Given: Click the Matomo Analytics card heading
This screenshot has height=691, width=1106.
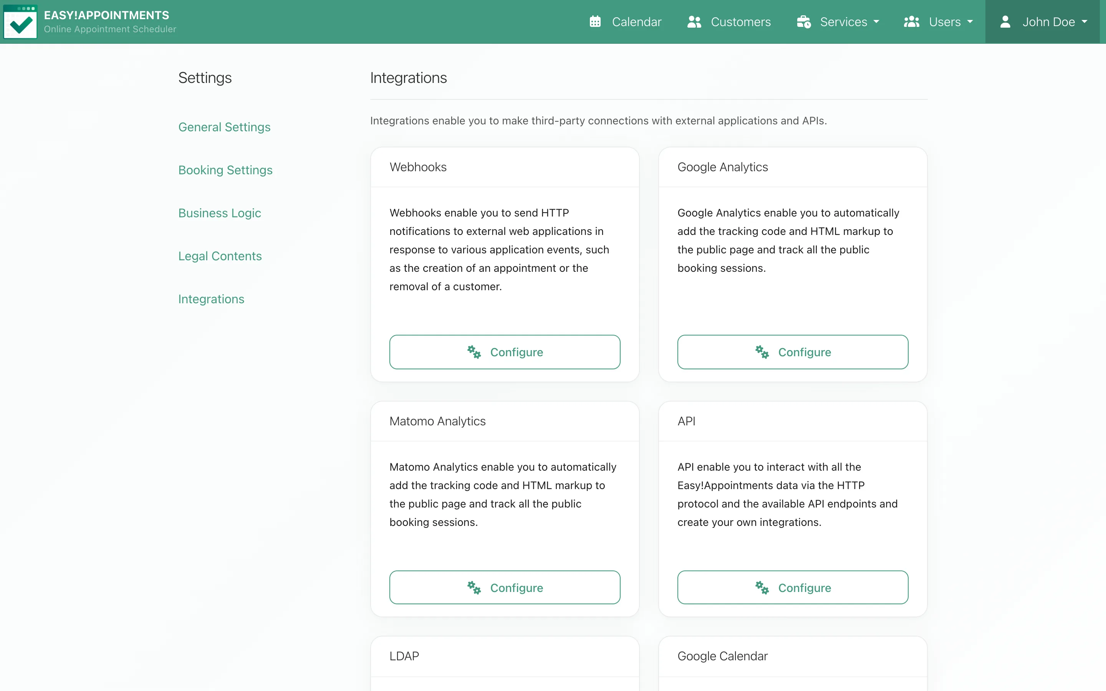Looking at the screenshot, I should 437,421.
